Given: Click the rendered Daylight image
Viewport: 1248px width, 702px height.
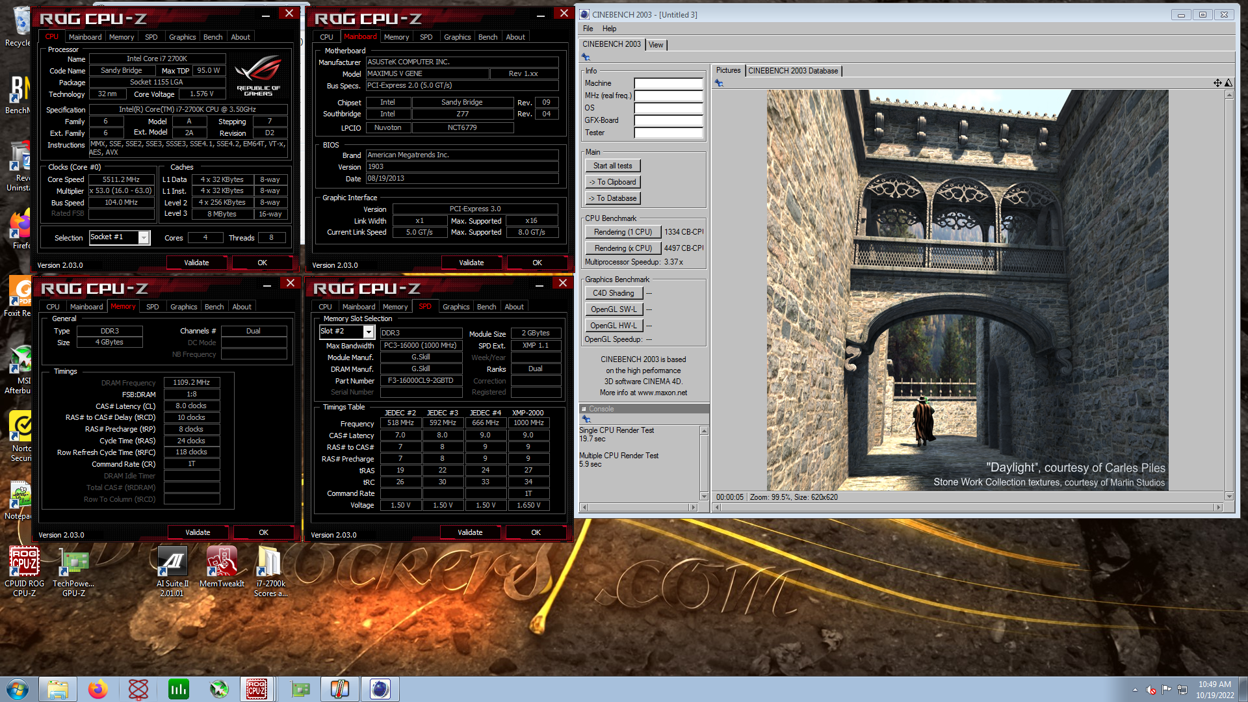Looking at the screenshot, I should point(967,290).
